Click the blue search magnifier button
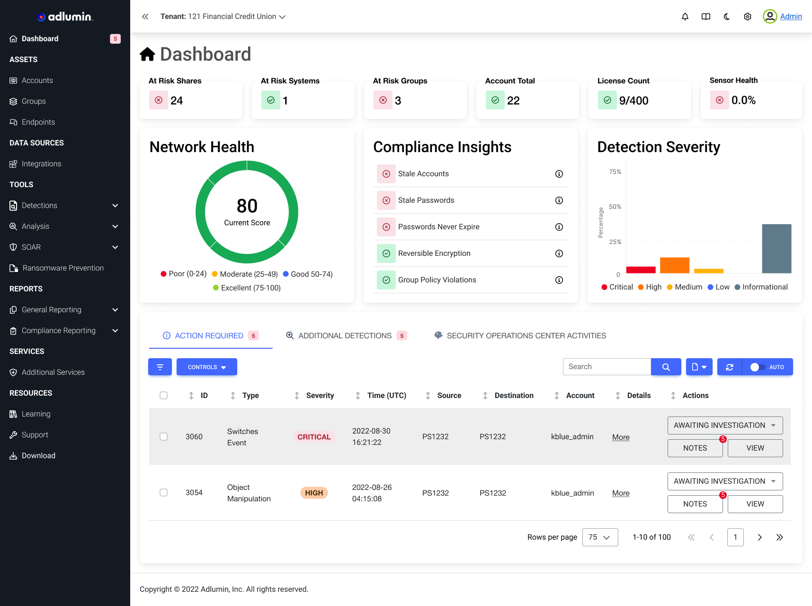 (x=666, y=366)
